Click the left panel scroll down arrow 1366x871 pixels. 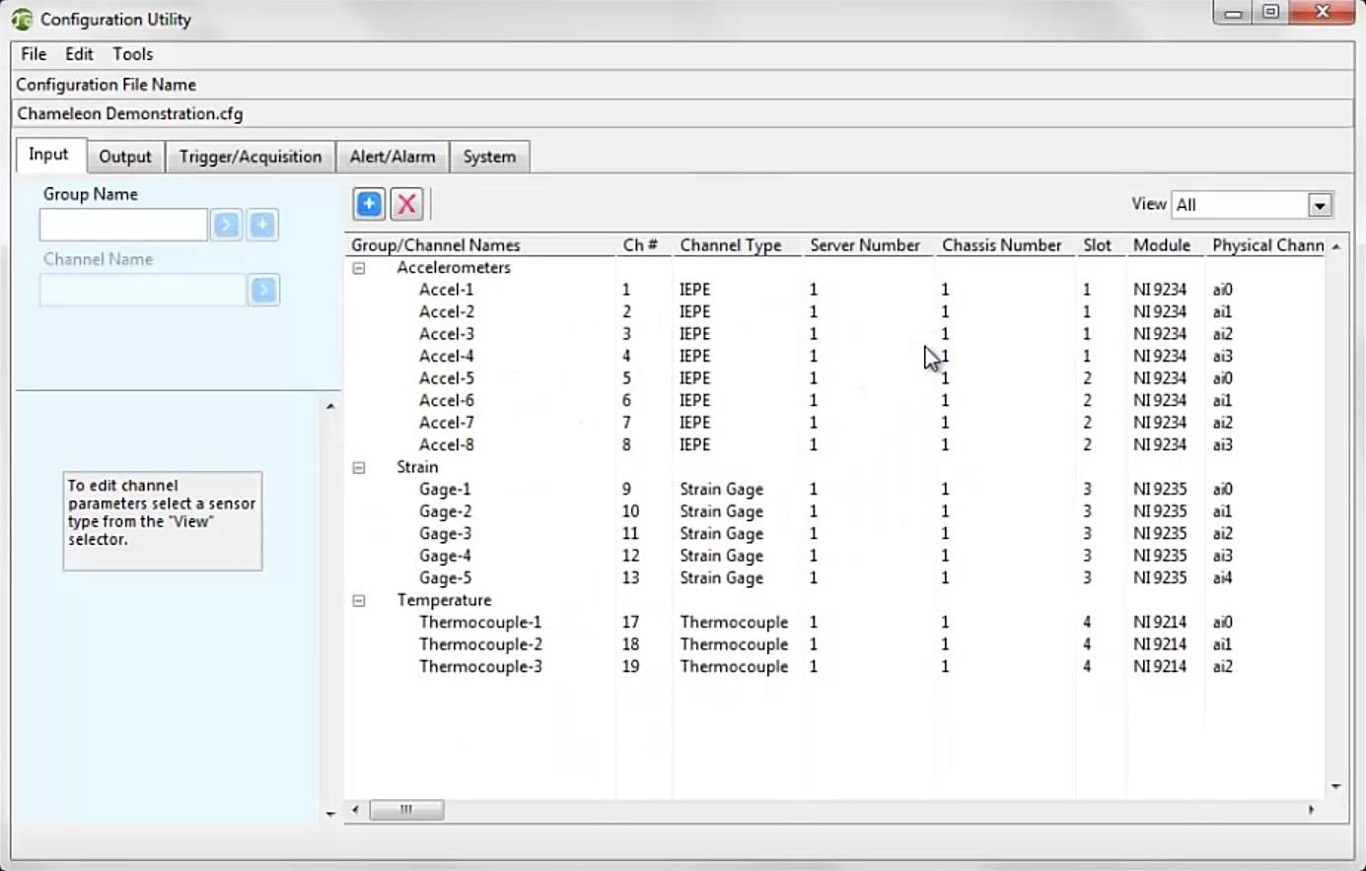tap(330, 814)
